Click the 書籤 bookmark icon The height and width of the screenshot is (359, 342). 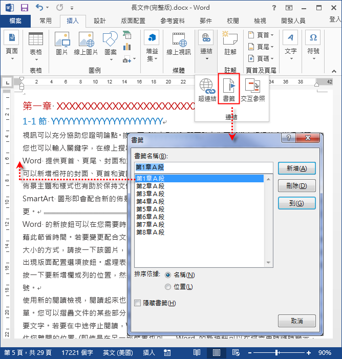point(229,89)
